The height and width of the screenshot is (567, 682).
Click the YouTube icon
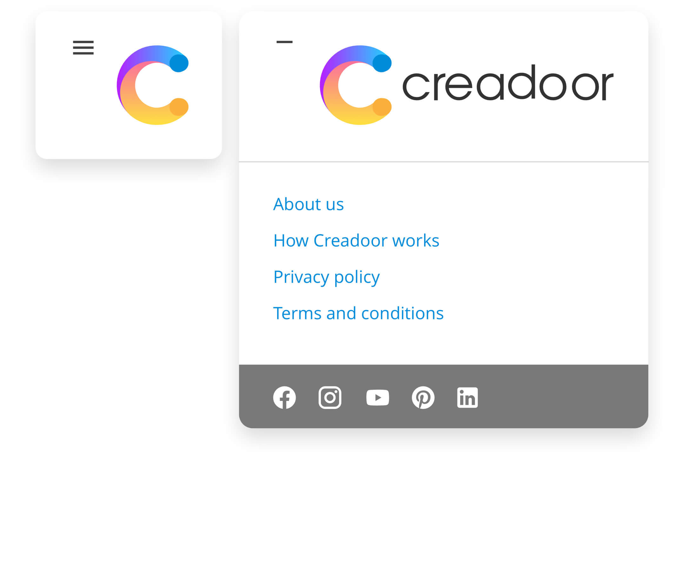[377, 397]
